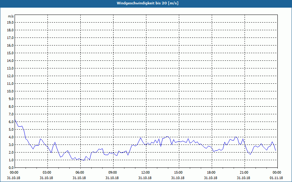Click the 11,0 y-axis label
This screenshot has width=292, height=182.
coord(10,84)
